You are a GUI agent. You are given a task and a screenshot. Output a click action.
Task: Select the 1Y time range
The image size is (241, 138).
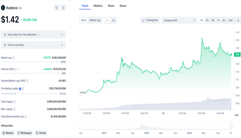[218, 20]
